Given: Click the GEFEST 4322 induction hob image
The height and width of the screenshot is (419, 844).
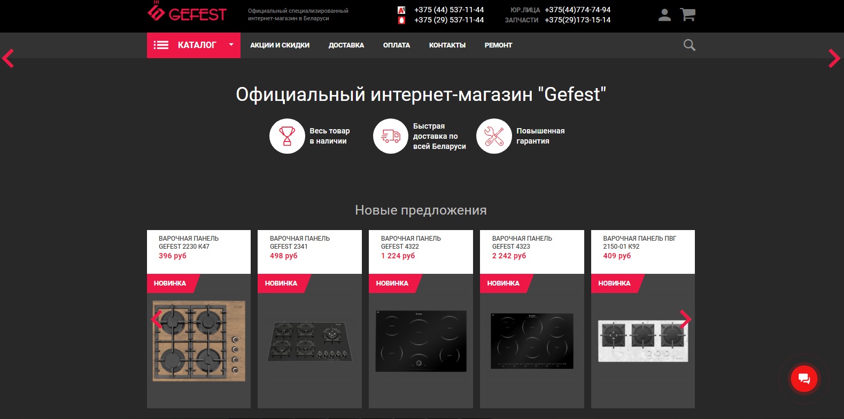Looking at the screenshot, I should pyautogui.click(x=421, y=341).
